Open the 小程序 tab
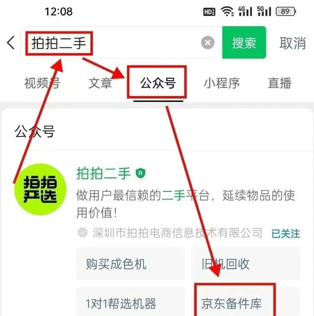314x316 pixels. pos(222,83)
